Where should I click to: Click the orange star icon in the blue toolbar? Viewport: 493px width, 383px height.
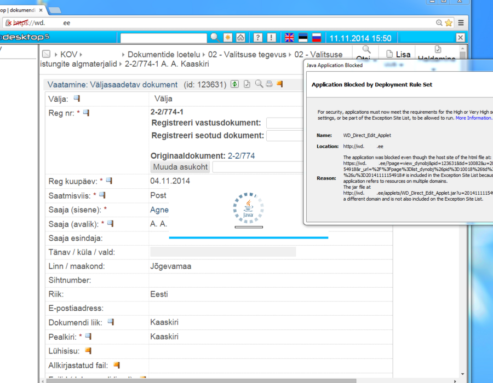pos(228,38)
